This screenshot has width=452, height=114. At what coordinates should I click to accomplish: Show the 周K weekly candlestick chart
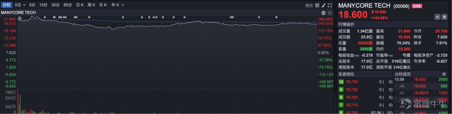pos(91,5)
